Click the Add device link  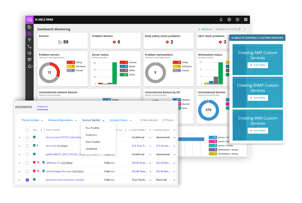point(205,29)
